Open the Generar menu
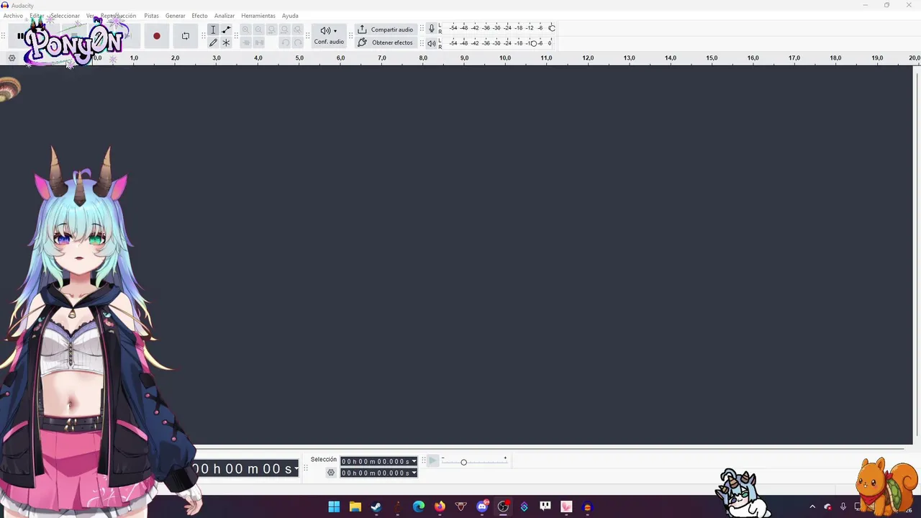Image resolution: width=921 pixels, height=518 pixels. pyautogui.click(x=175, y=16)
